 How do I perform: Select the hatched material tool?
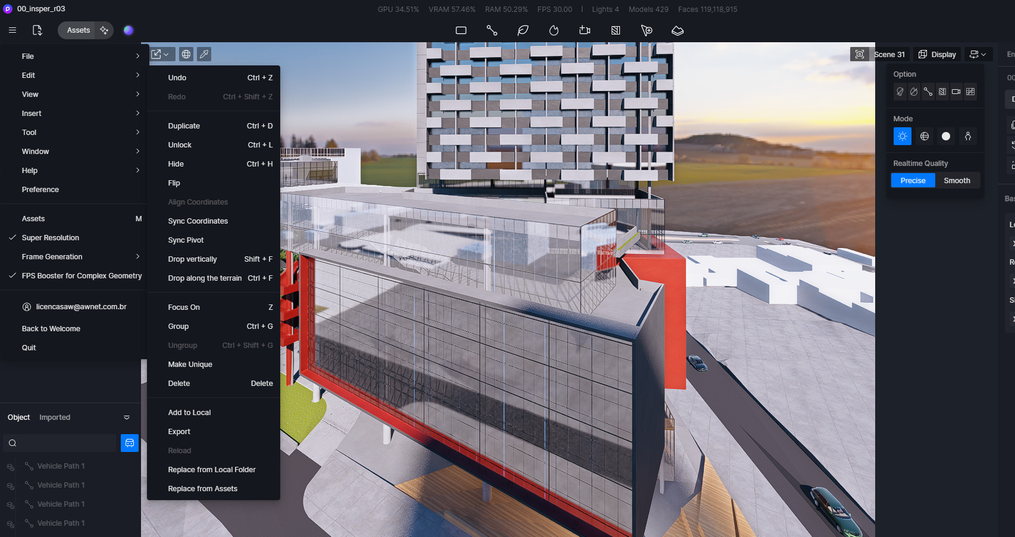tap(616, 30)
